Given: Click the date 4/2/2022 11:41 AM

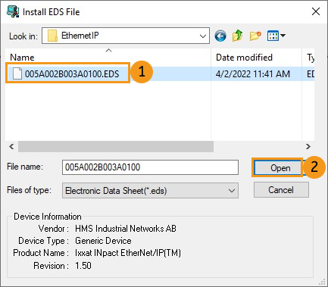Looking at the screenshot, I should (x=253, y=74).
